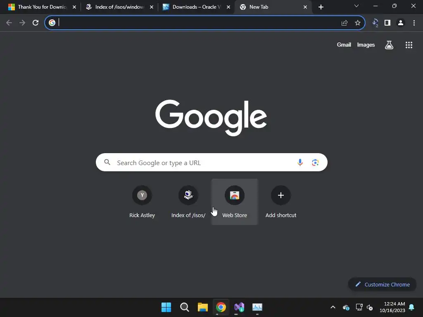Click the magnifier icon in the search box
Screen dimensions: 423x317
107,162
